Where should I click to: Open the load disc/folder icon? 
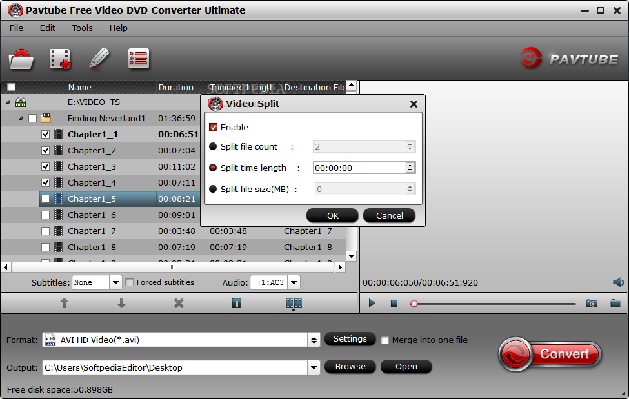point(21,59)
